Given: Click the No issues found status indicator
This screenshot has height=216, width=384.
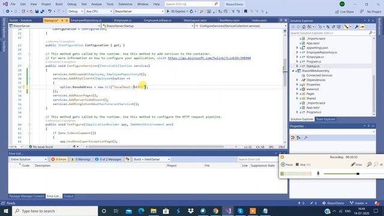Looking at the screenshot, I should pos(41,147).
